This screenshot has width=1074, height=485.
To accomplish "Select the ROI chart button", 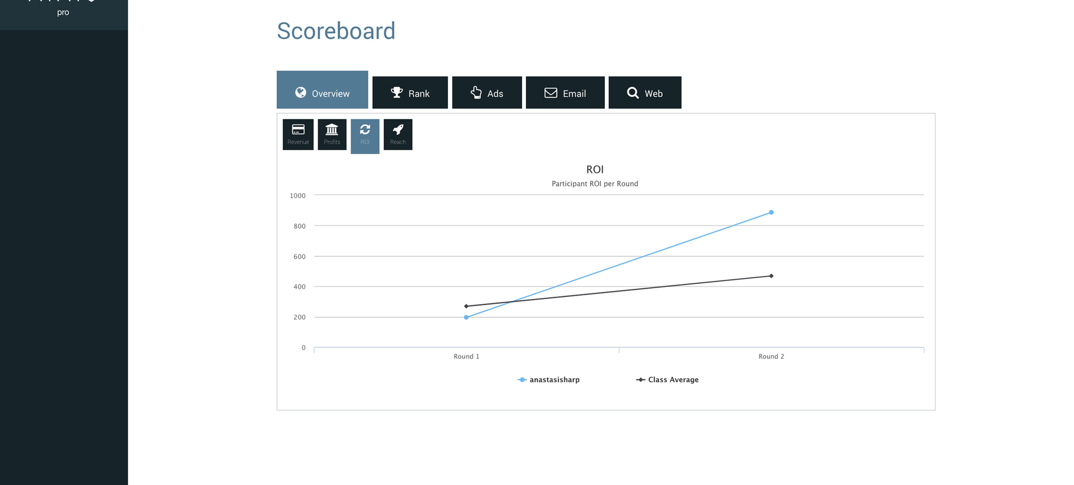I will pos(365,136).
